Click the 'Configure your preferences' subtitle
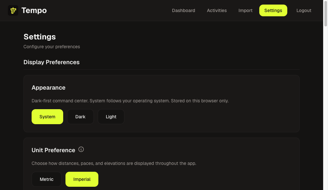 [x=52, y=47]
